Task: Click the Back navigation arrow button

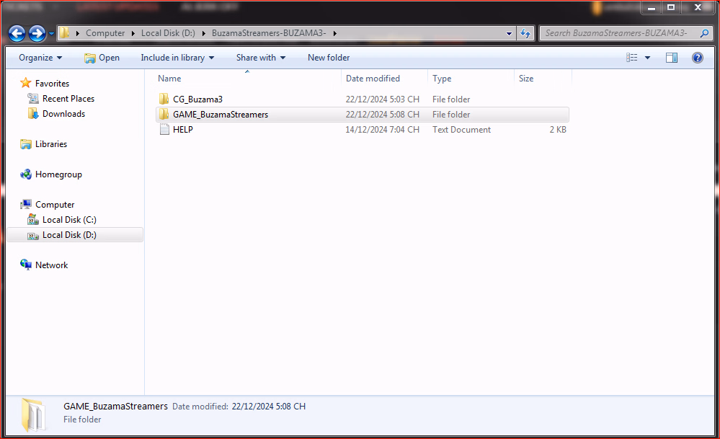Action: 17,33
